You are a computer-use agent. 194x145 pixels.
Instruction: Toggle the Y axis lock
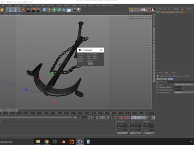pos(13,10)
